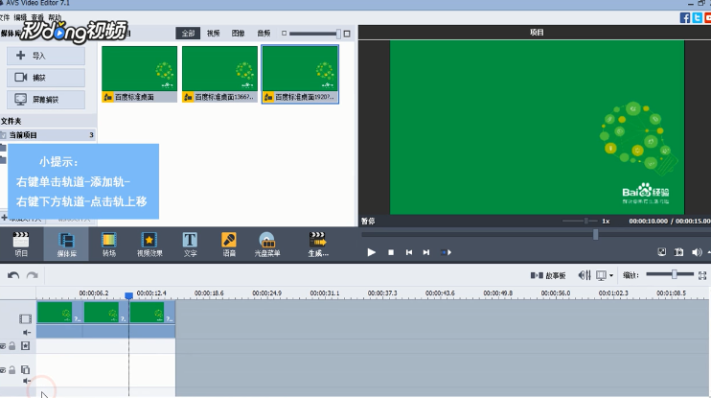
Task: Select the third clip on the timeline
Action: click(152, 313)
